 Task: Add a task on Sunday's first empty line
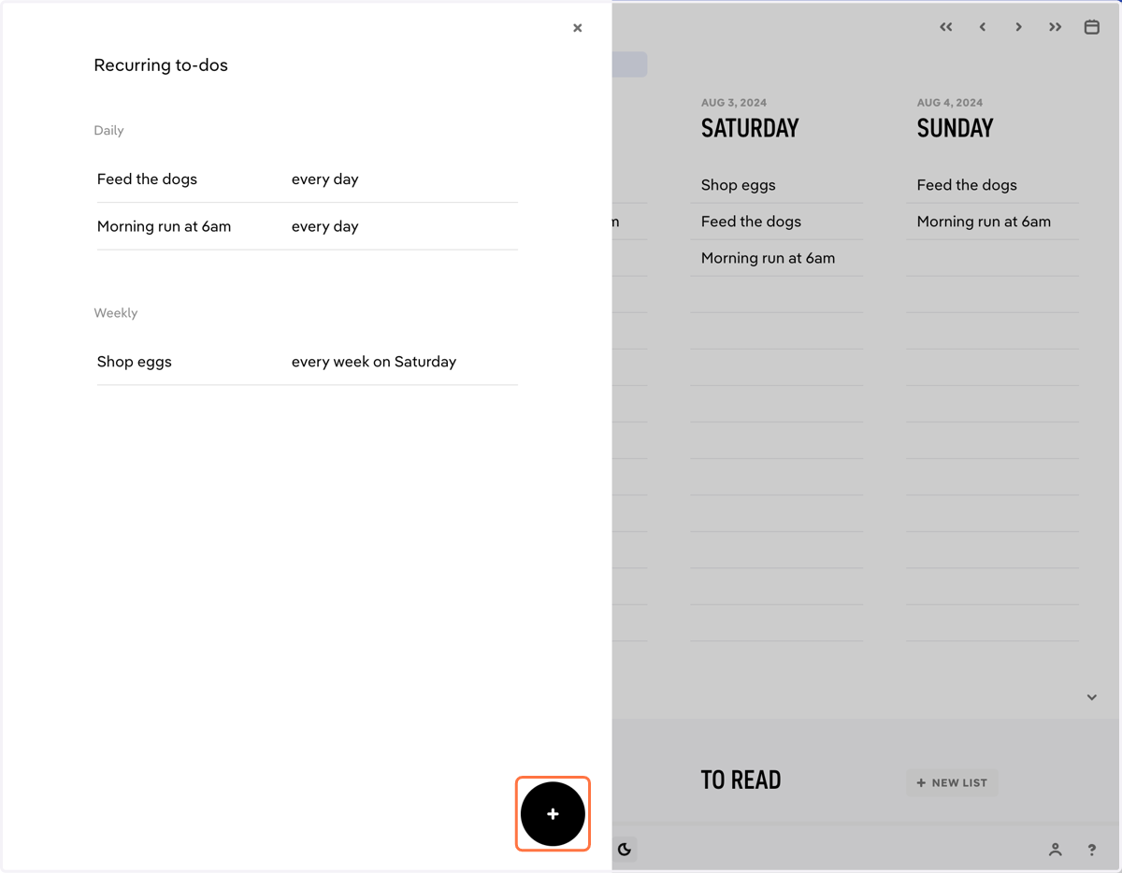[992, 258]
